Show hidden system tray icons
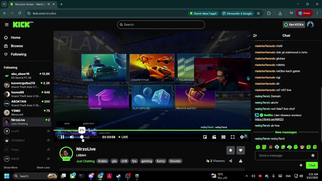Viewport: 322px width, 181px height. pyautogui.click(x=247, y=176)
